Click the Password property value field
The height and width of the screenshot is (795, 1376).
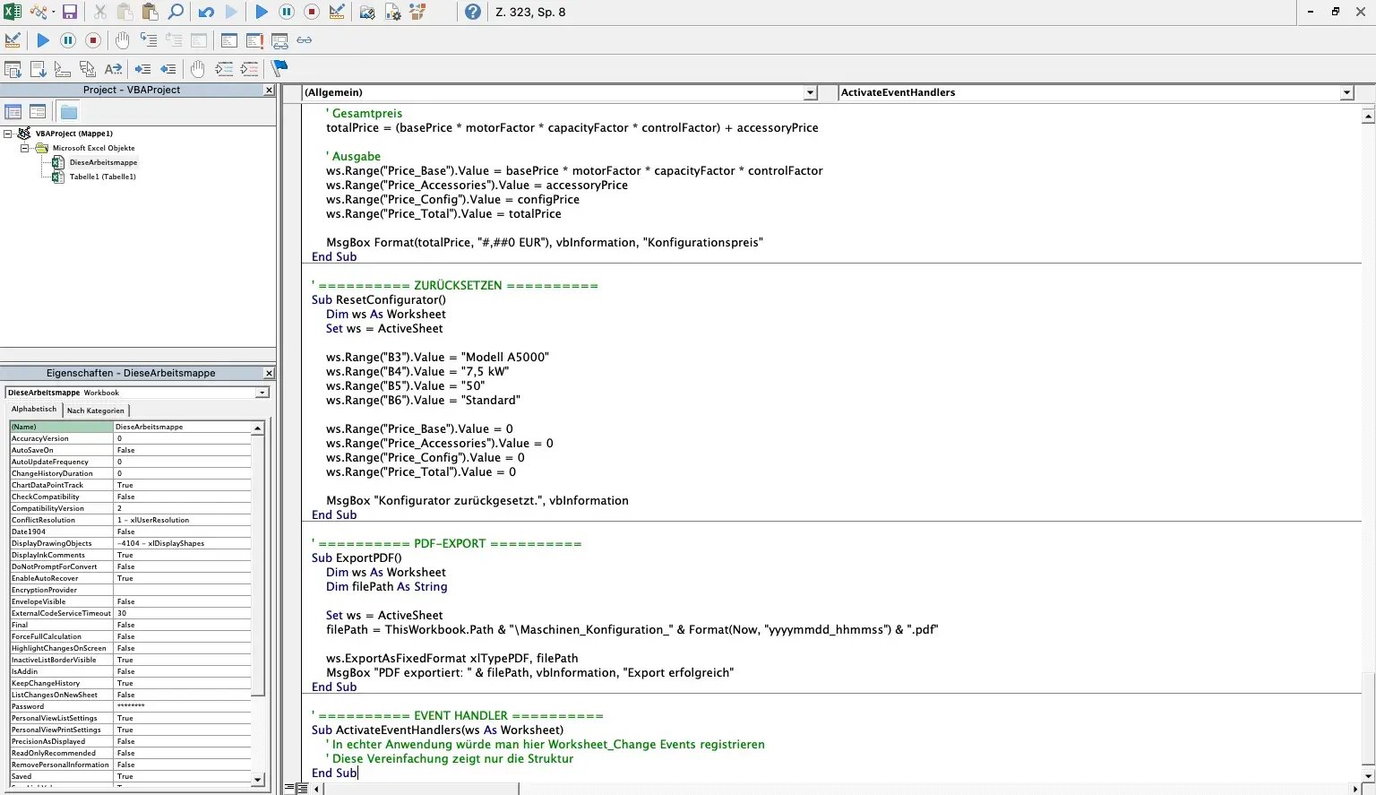[183, 706]
